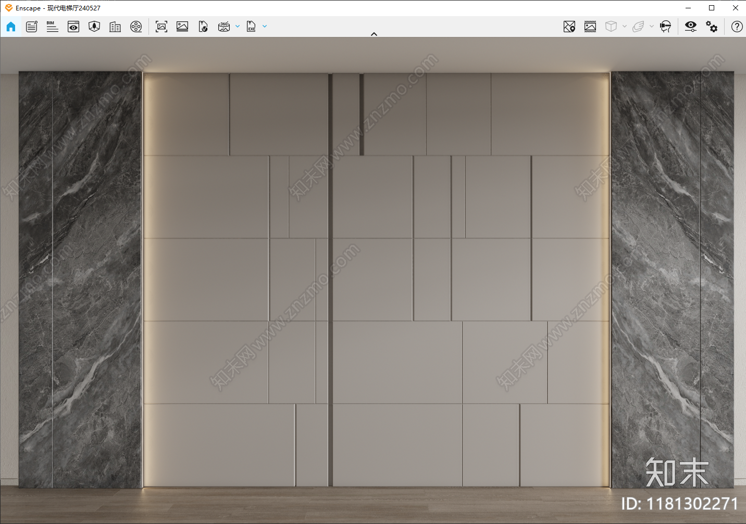Expand the Projection cube dropdown arrow
This screenshot has width=746, height=524.
tap(625, 26)
